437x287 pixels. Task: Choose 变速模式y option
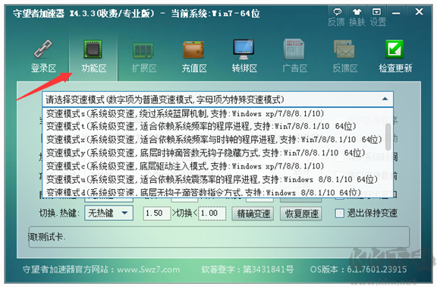point(214,153)
